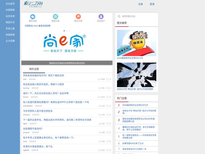Click view eye icon for 内大论坛 topic

(x=99, y=97)
